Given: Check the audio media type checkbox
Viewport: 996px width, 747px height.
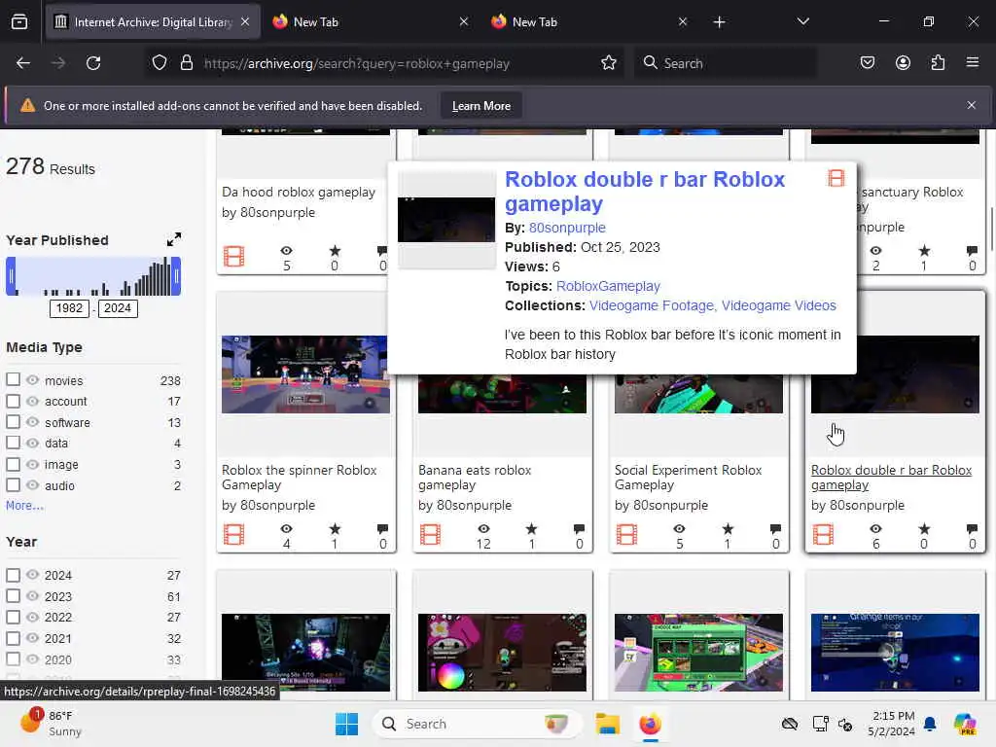Looking at the screenshot, I should 13,484.
